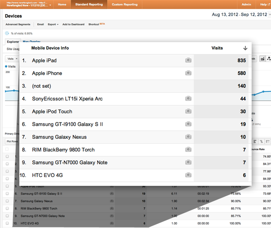Click Advanced Segments button
Image resolution: width=271 pixels, height=228 pixels.
[18, 24]
